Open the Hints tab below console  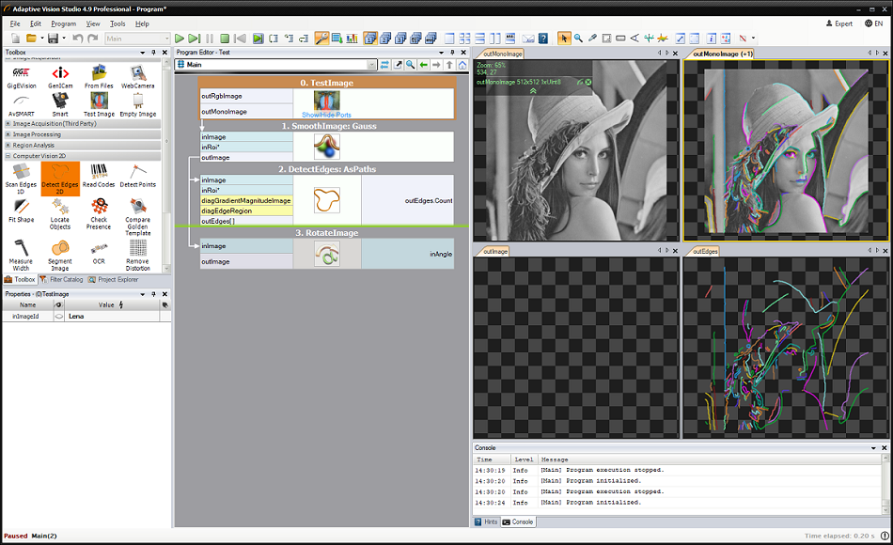[x=486, y=522]
